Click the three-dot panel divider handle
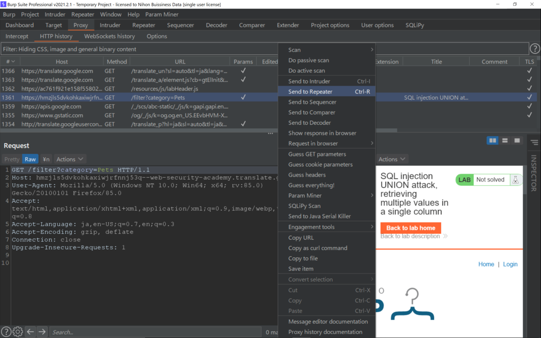 [270, 133]
